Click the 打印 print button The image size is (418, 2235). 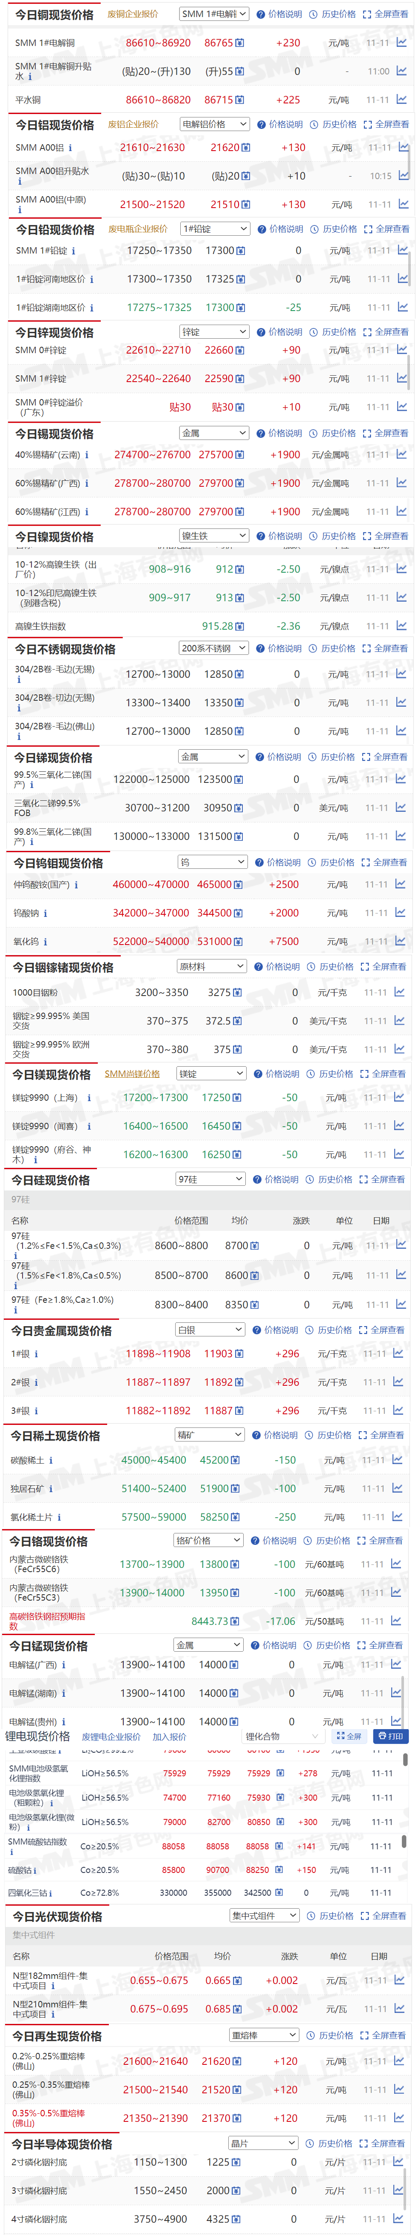pos(390,1736)
